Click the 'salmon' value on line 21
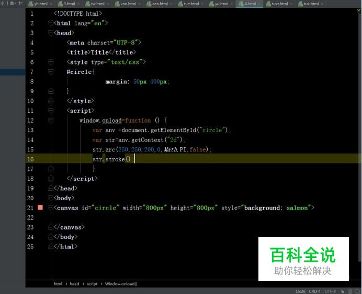362x294 pixels. point(297,208)
